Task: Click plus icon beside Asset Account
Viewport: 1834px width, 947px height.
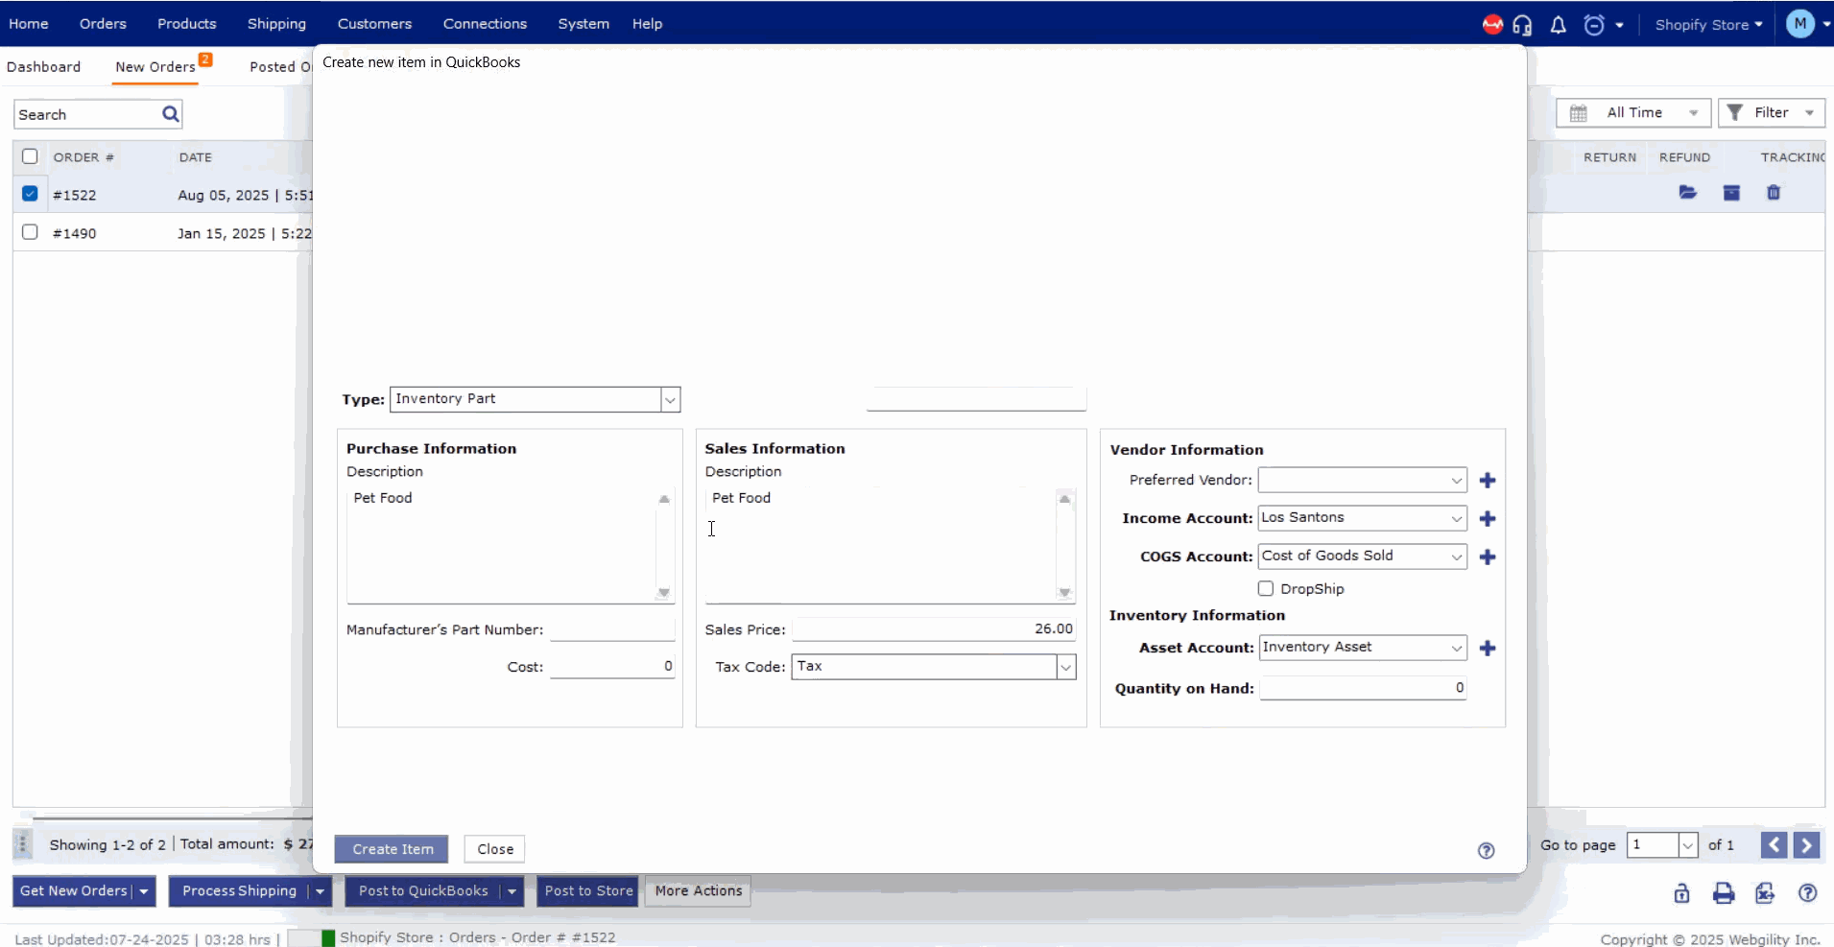Action: tap(1488, 649)
